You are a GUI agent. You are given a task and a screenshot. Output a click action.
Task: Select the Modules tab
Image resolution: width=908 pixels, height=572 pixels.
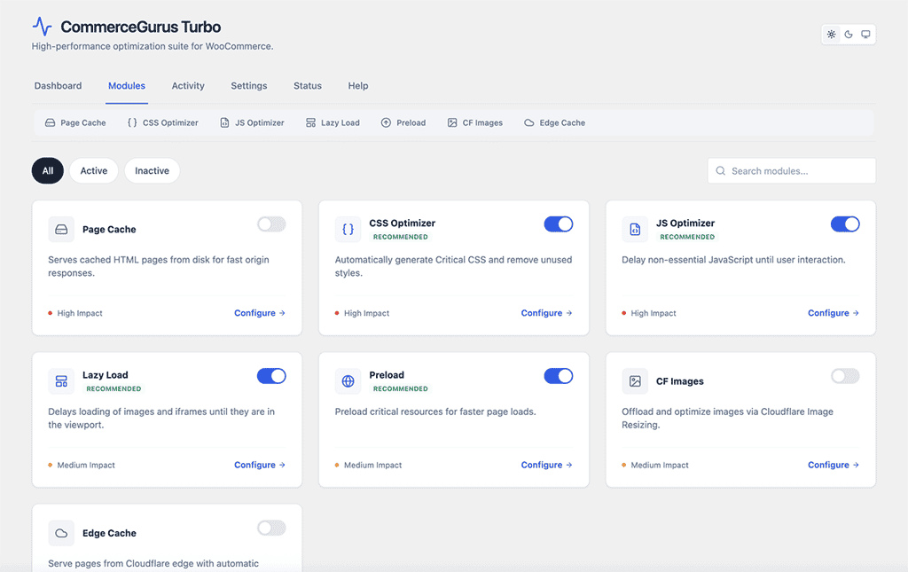click(127, 86)
